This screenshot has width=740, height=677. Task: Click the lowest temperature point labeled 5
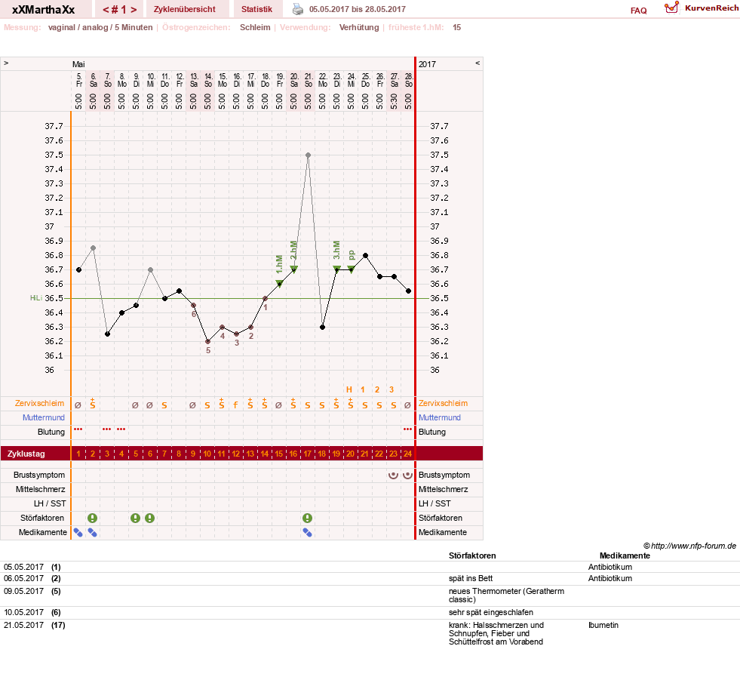(x=207, y=341)
